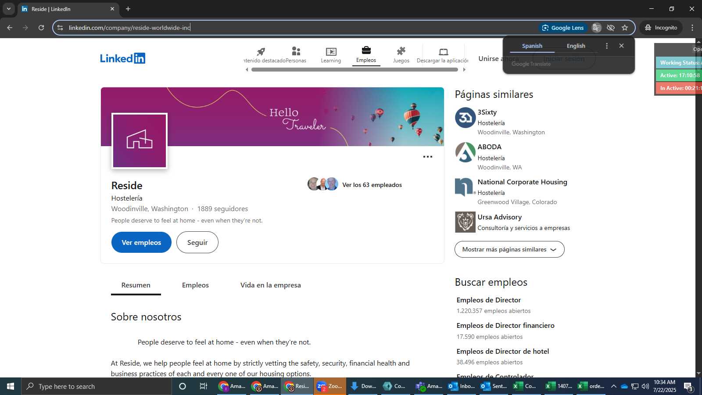Open the 3Sixty similar page
This screenshot has width=702, height=395.
(x=487, y=112)
